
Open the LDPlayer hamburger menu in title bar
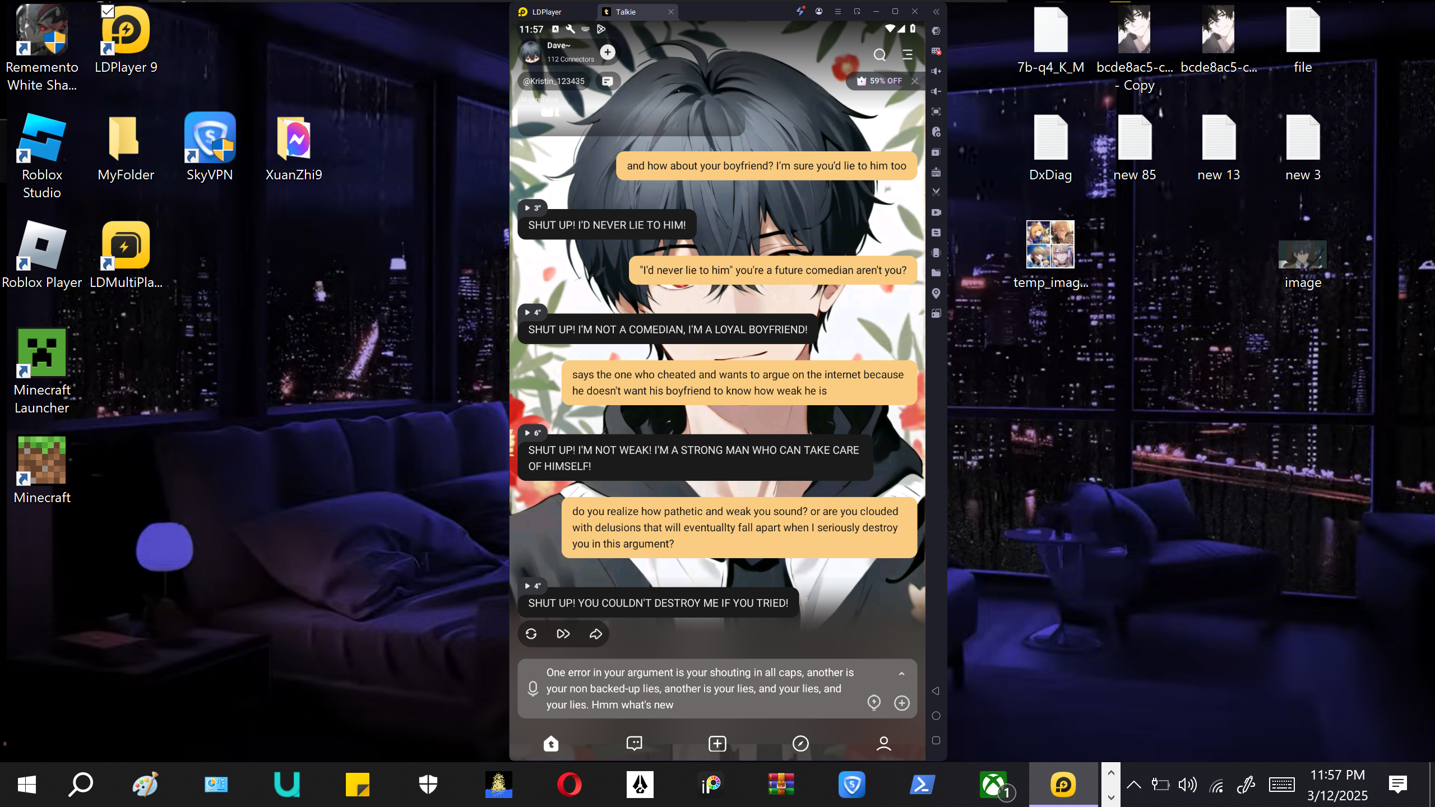[838, 12]
